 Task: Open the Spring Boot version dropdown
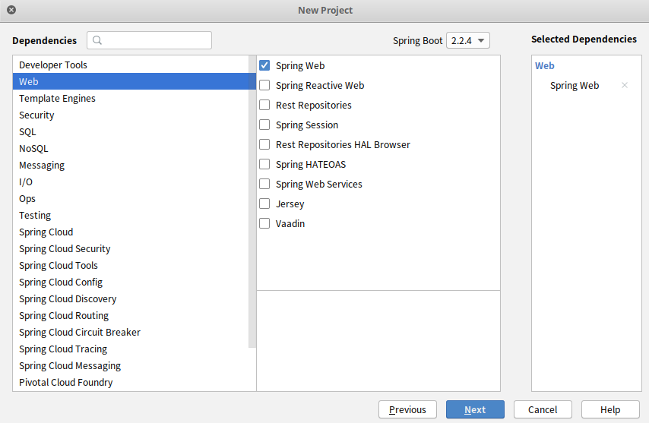(x=467, y=41)
